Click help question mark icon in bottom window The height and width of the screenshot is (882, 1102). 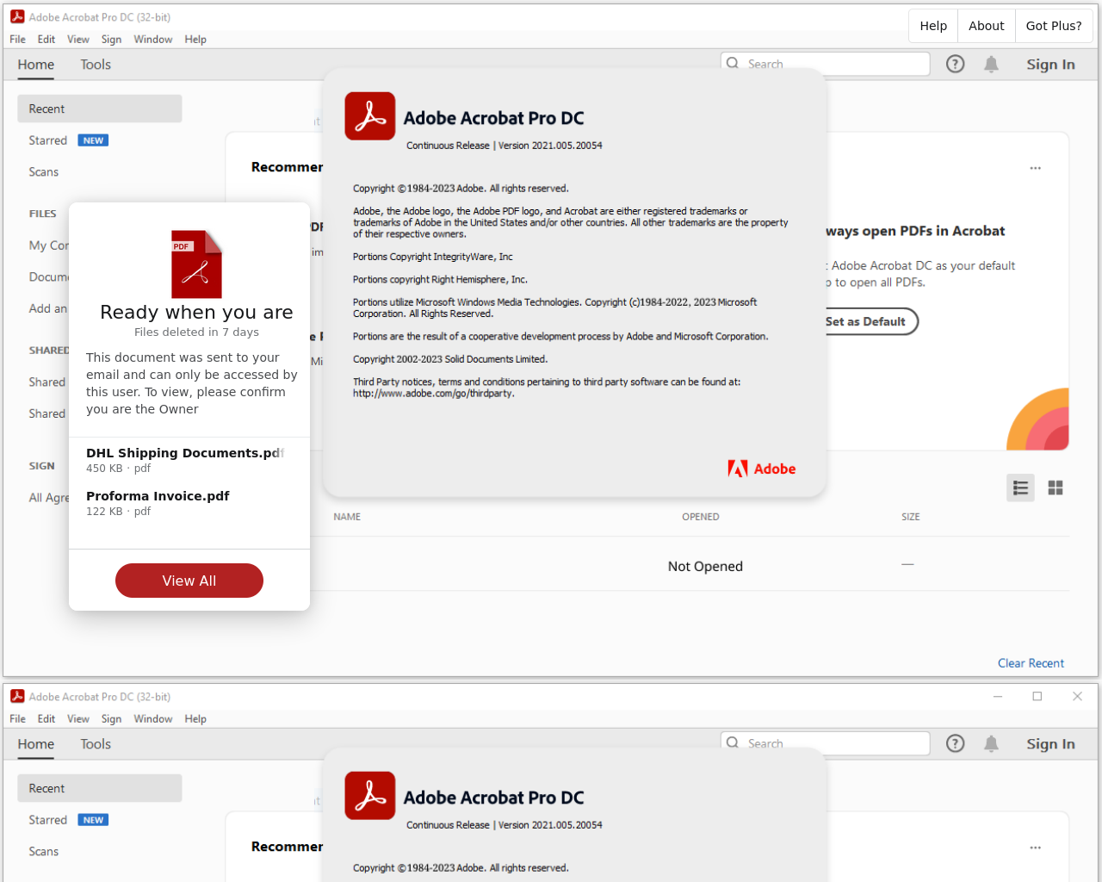[x=955, y=743]
